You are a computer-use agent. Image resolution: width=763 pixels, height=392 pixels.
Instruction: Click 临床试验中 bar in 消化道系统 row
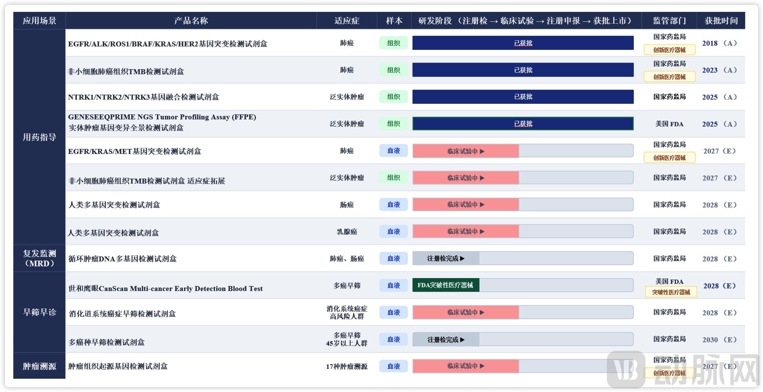(466, 312)
